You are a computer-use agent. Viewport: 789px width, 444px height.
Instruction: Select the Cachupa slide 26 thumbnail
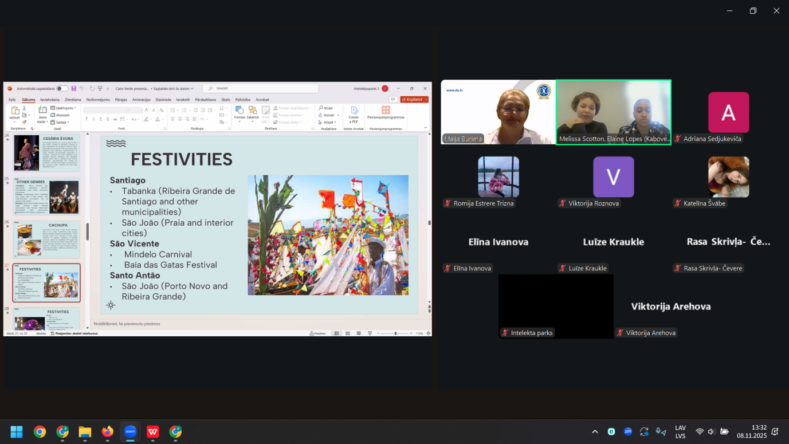tap(46, 238)
